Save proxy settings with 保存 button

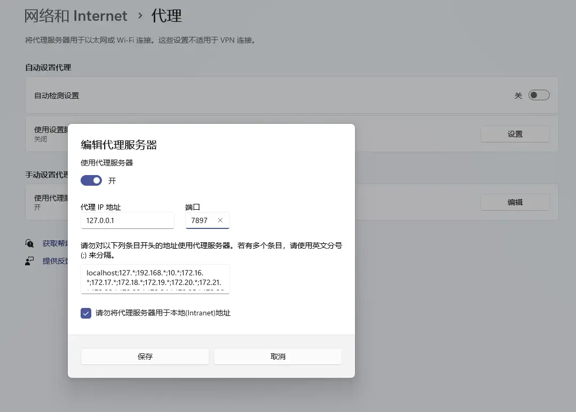(145, 356)
